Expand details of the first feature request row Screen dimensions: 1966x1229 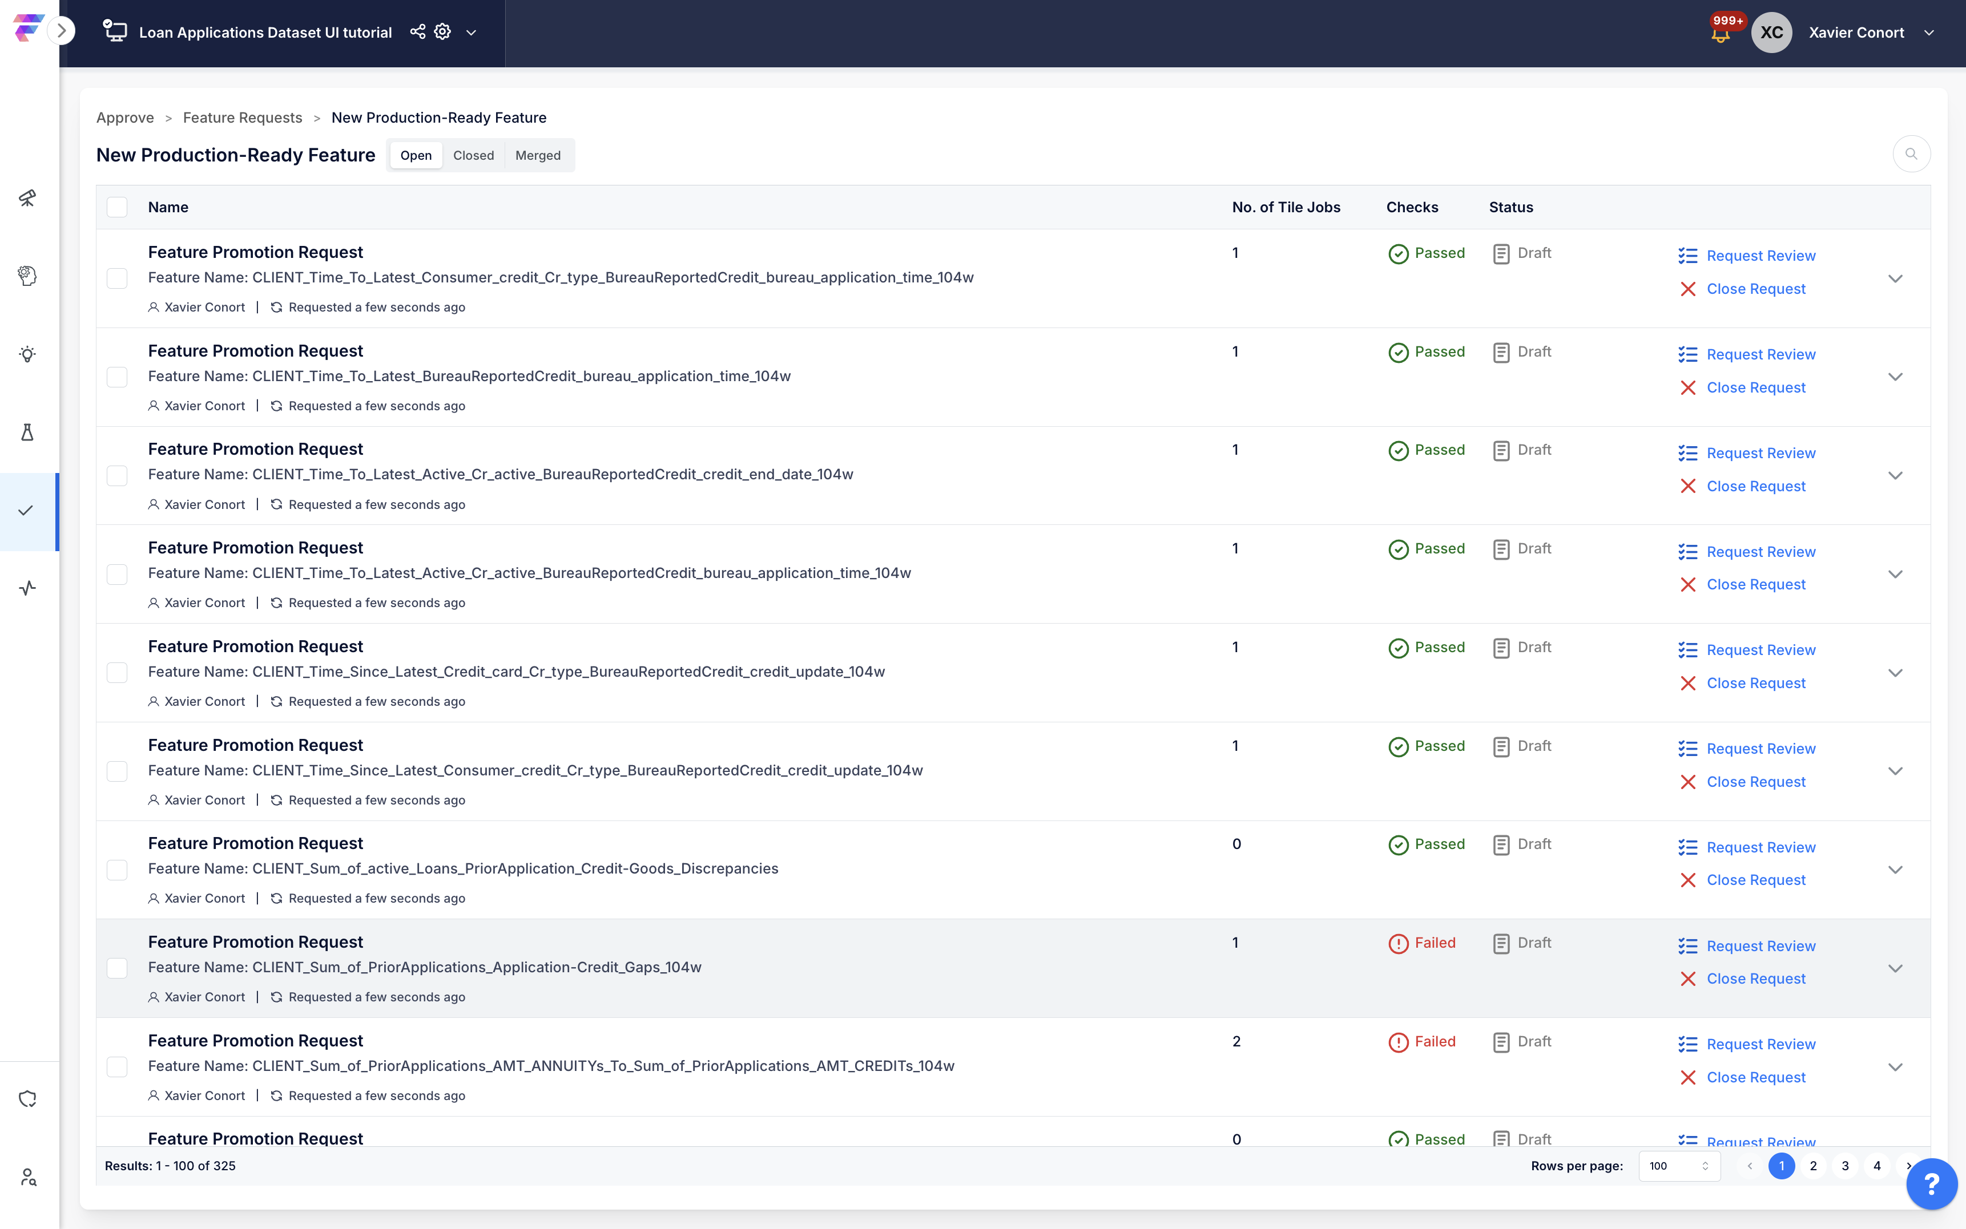click(x=1895, y=279)
